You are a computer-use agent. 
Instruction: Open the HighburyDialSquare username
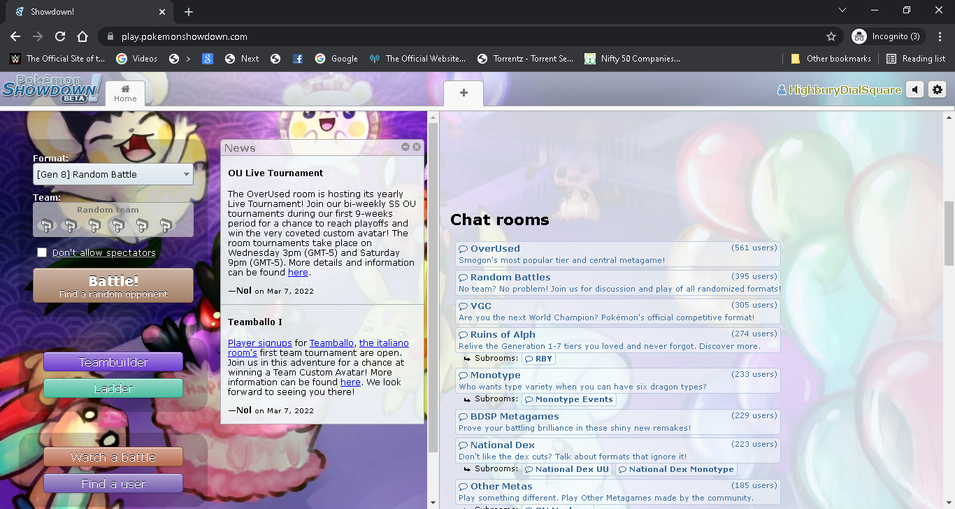tap(839, 90)
